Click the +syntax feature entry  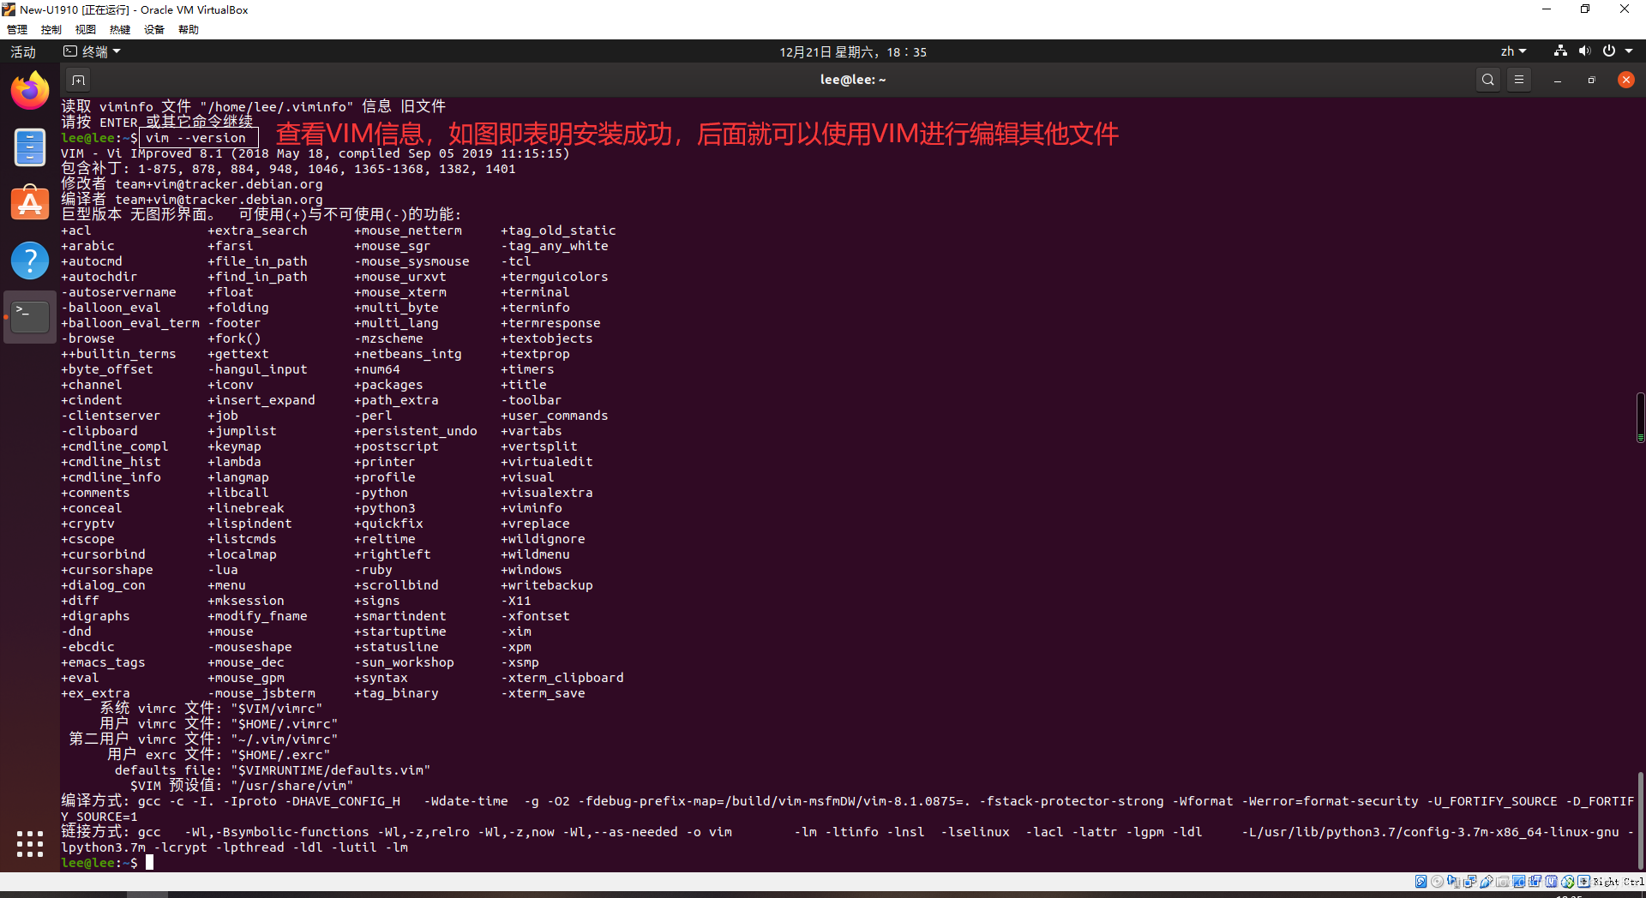[381, 678]
